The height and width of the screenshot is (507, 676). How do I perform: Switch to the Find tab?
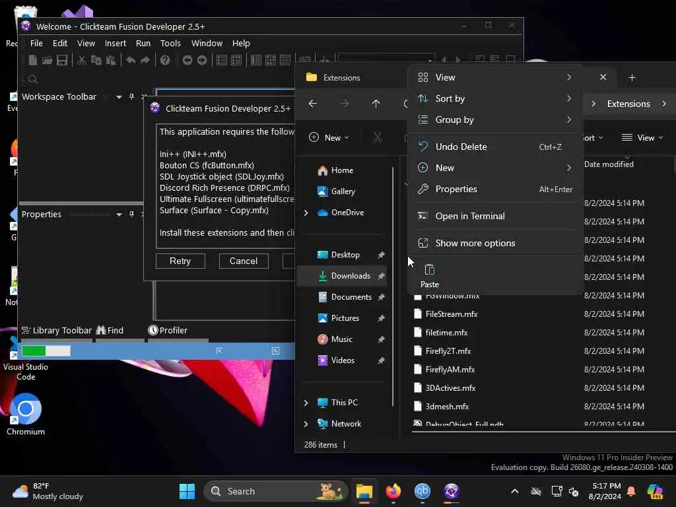110,330
